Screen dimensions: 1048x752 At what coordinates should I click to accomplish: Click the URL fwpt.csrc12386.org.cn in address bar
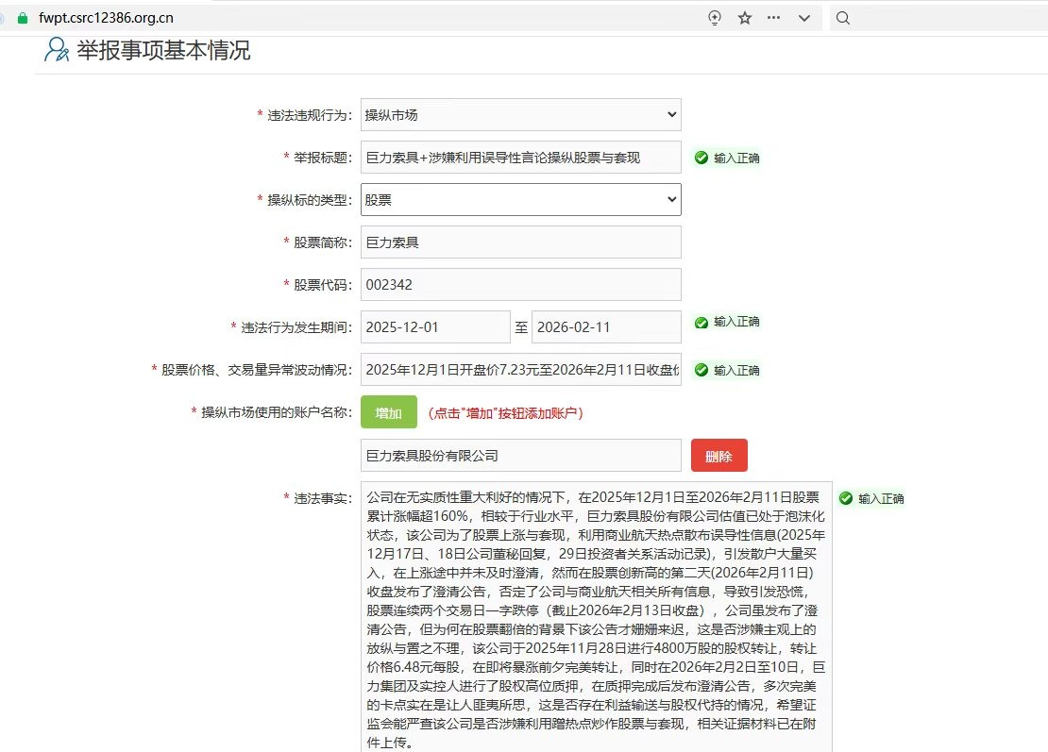point(107,18)
